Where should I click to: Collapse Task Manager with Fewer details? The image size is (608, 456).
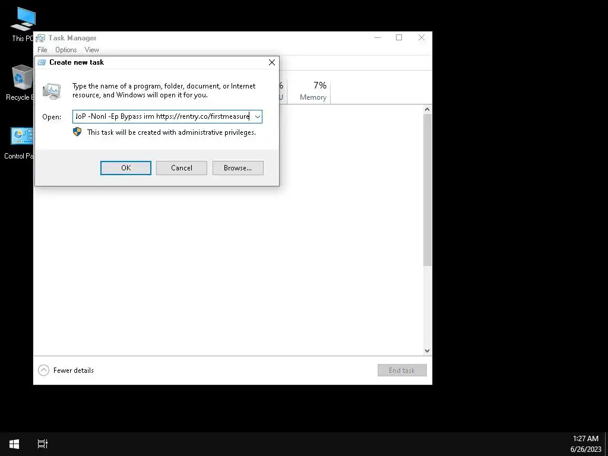pyautogui.click(x=66, y=370)
